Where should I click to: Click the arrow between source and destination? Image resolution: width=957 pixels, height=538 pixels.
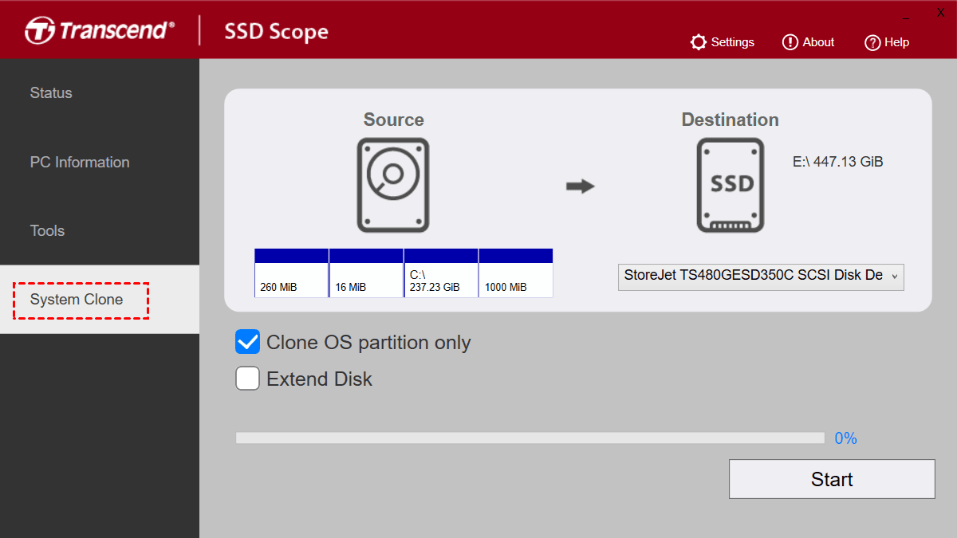[x=581, y=187]
